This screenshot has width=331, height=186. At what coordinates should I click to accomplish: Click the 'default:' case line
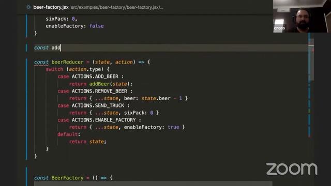69,134
